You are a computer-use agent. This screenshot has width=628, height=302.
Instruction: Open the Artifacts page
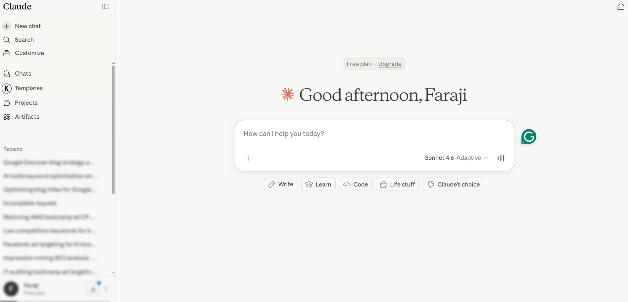[x=27, y=117]
